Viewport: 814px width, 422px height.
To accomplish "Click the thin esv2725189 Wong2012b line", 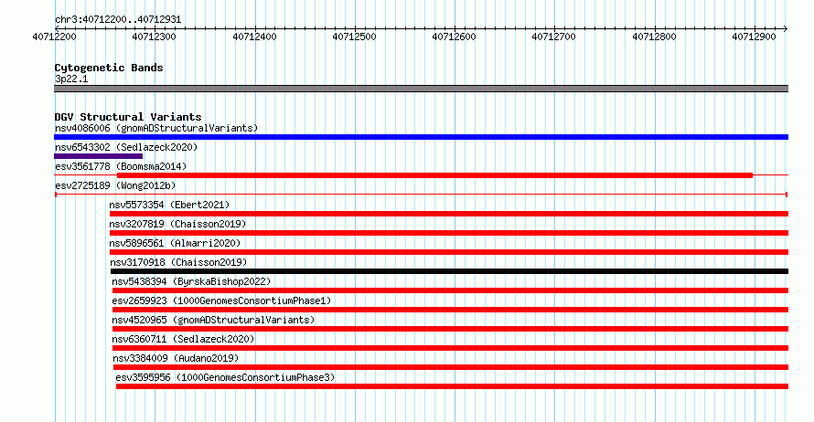I will point(421,195).
